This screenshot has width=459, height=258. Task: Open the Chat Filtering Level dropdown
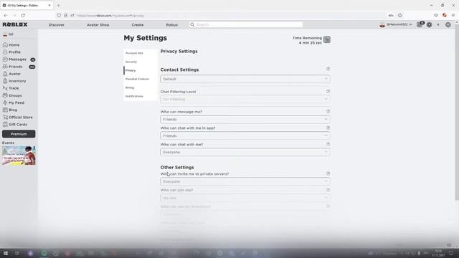tap(245, 99)
